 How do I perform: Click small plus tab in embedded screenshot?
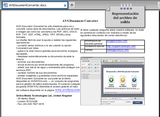103,63
